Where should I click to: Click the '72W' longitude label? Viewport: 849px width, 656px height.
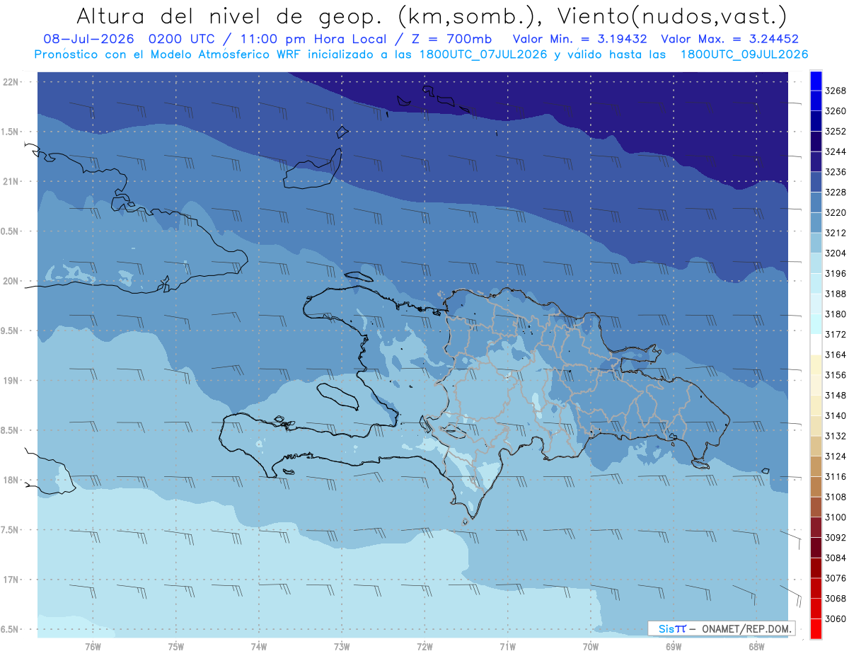pyautogui.click(x=424, y=647)
